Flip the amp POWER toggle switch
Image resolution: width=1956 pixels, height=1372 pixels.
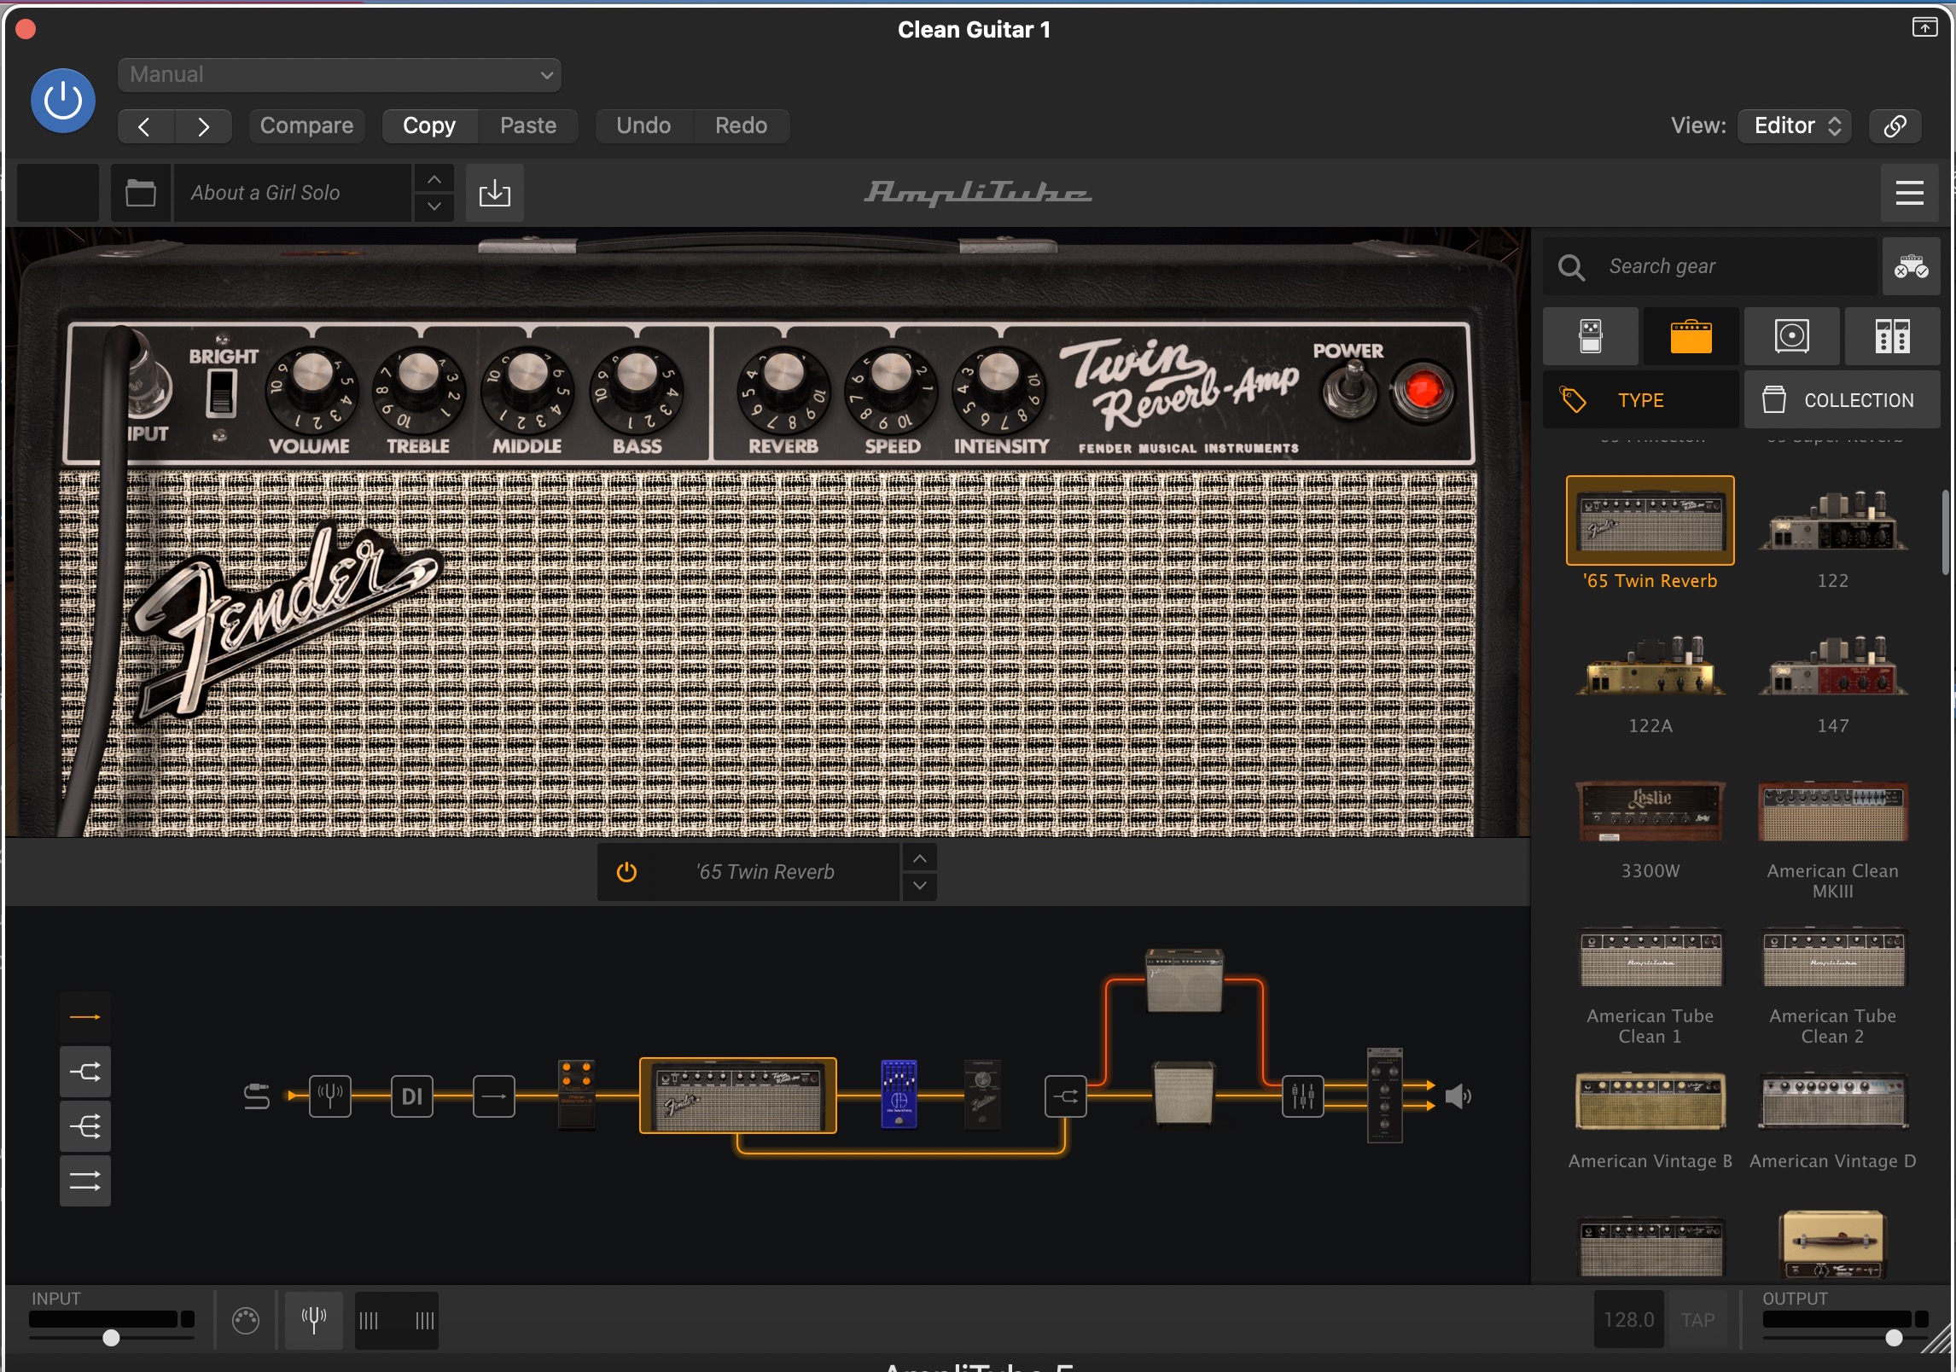pyautogui.click(x=1350, y=388)
